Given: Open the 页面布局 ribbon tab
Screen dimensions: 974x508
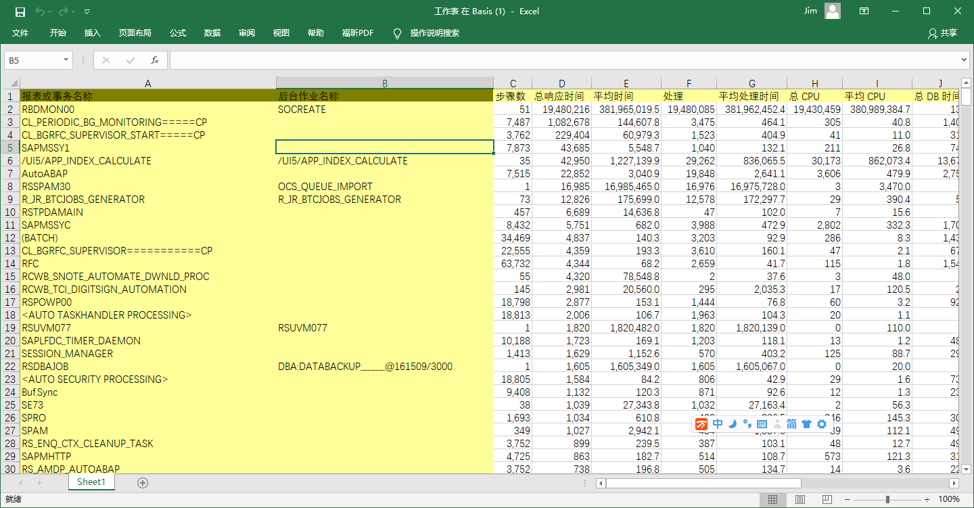Looking at the screenshot, I should pyautogui.click(x=135, y=33).
